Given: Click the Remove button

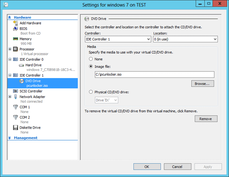Looking at the screenshot, I should click(206, 119).
